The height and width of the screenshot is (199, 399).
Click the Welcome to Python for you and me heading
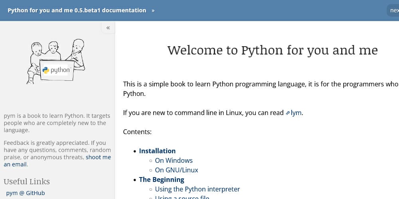pos(273,50)
